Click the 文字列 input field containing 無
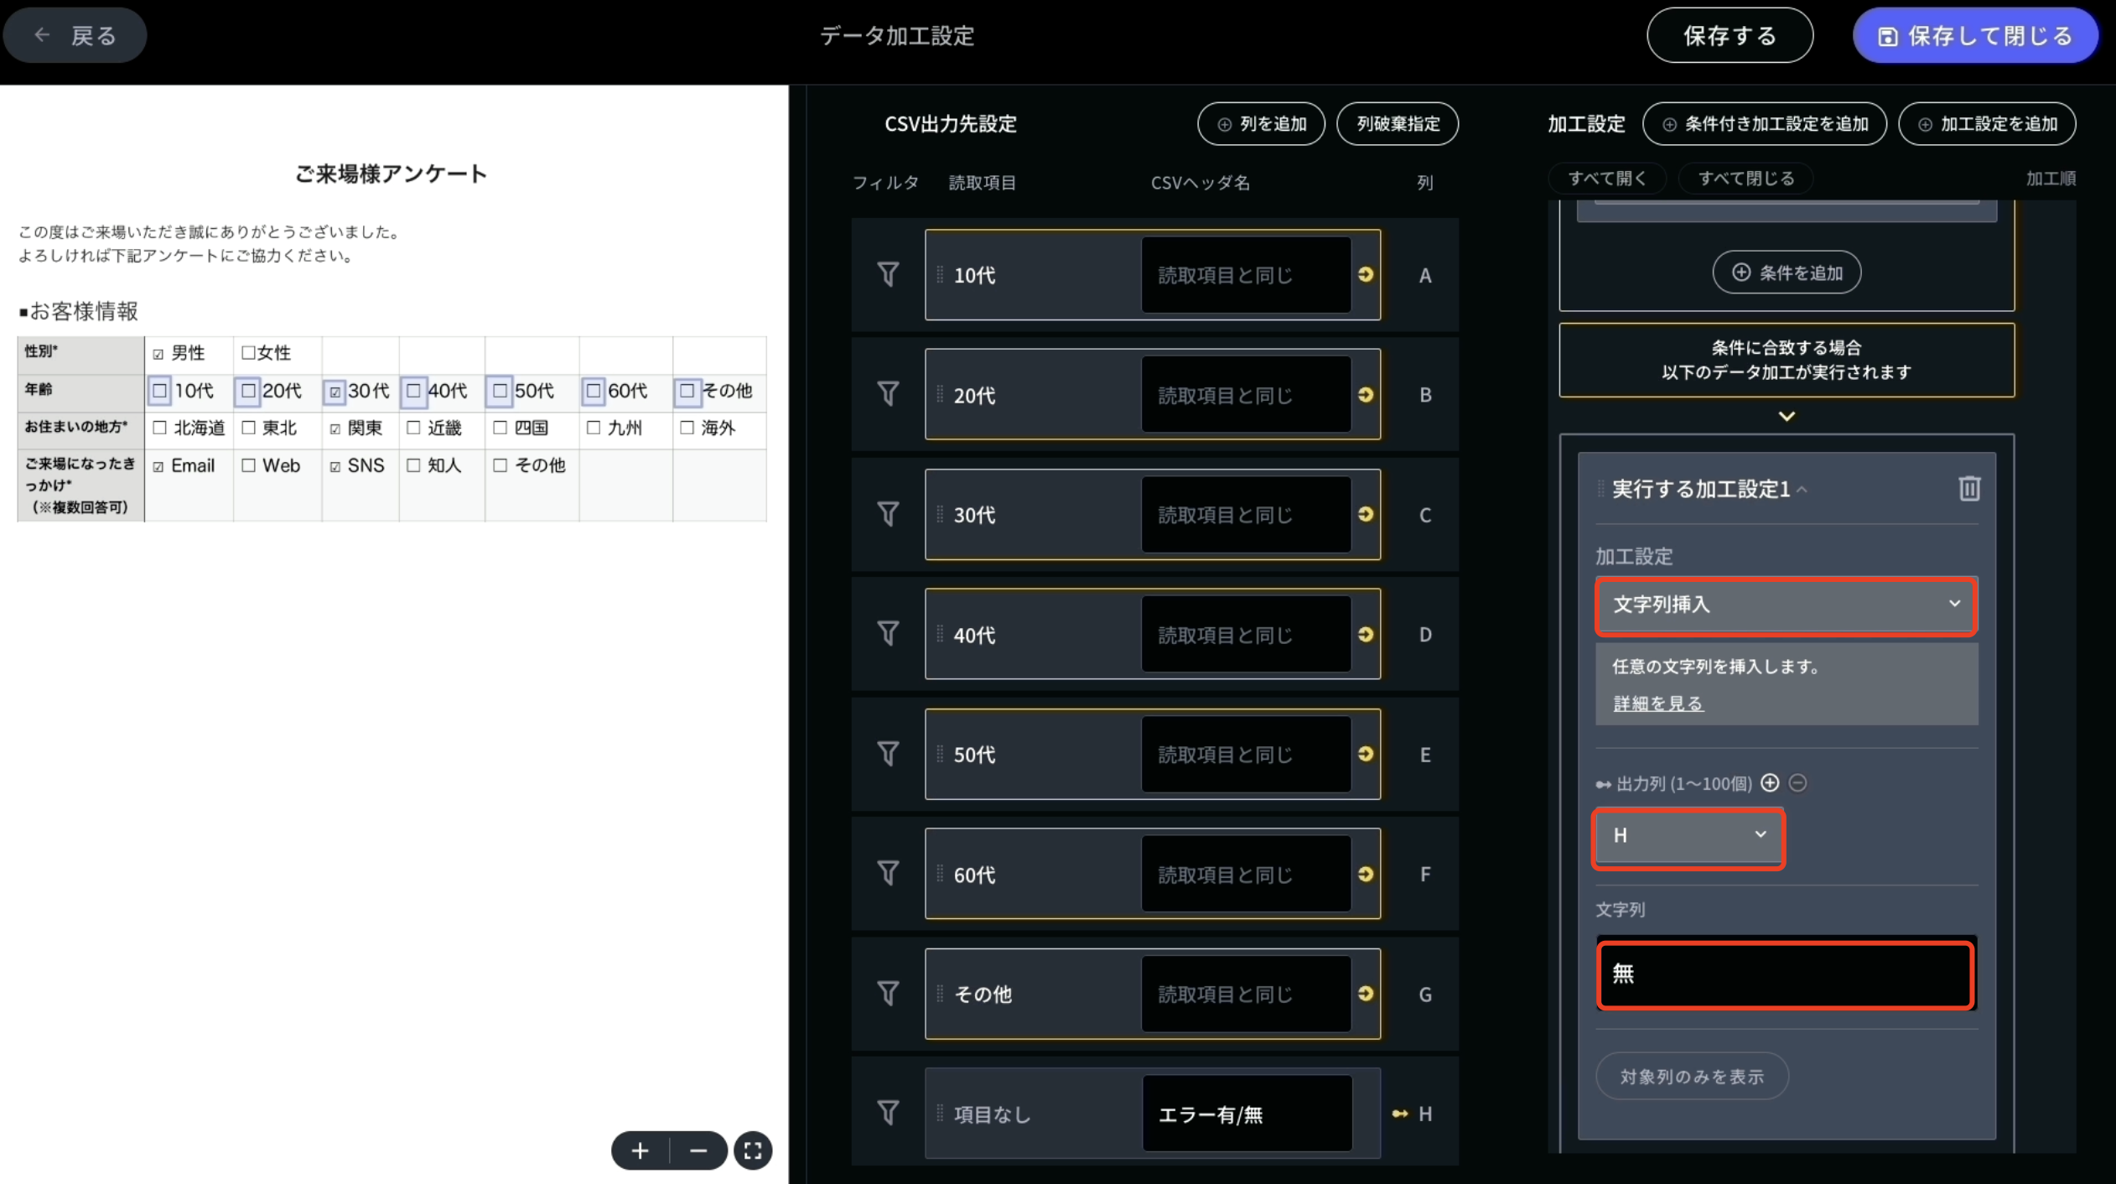Image resolution: width=2116 pixels, height=1184 pixels. point(1784,974)
